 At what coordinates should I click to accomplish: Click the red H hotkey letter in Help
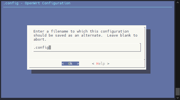pyautogui.click(x=97, y=63)
